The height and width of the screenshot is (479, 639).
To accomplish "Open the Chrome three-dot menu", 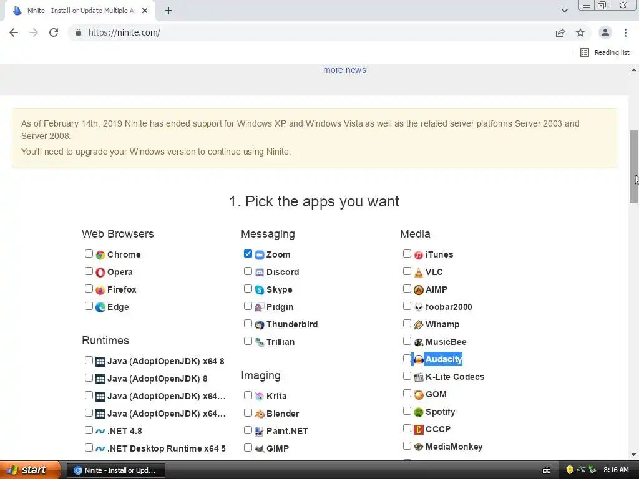I will [x=625, y=32].
